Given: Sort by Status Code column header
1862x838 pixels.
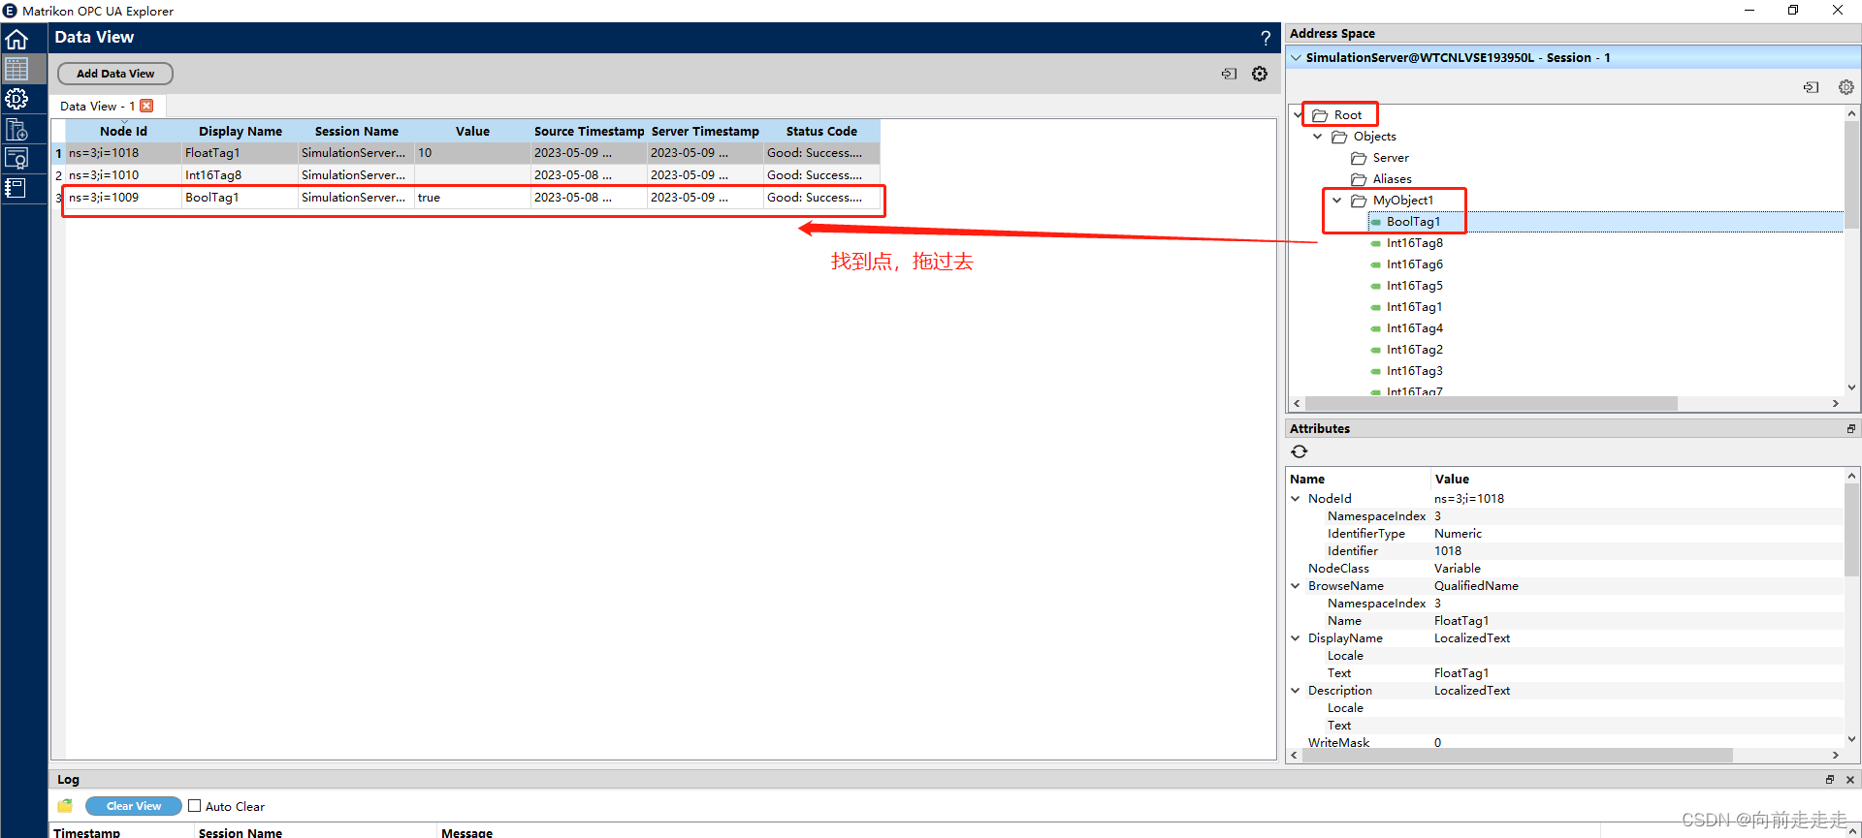Looking at the screenshot, I should pyautogui.click(x=821, y=131).
